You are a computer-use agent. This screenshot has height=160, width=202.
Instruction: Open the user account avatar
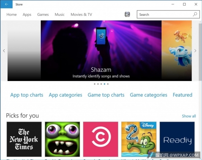click(x=127, y=15)
